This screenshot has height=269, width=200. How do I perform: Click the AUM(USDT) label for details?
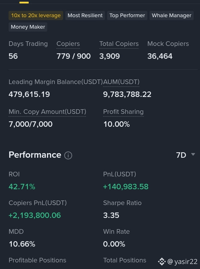(x=121, y=82)
